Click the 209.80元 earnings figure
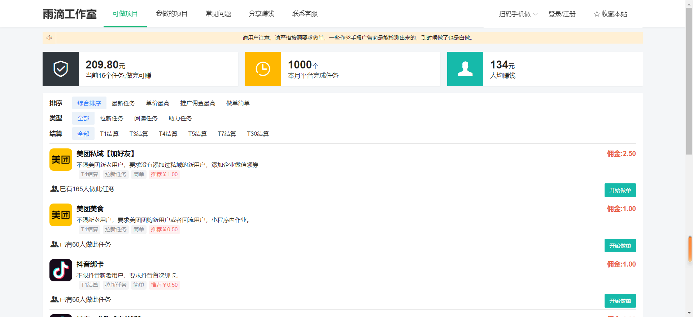The height and width of the screenshot is (317, 693). click(x=105, y=65)
